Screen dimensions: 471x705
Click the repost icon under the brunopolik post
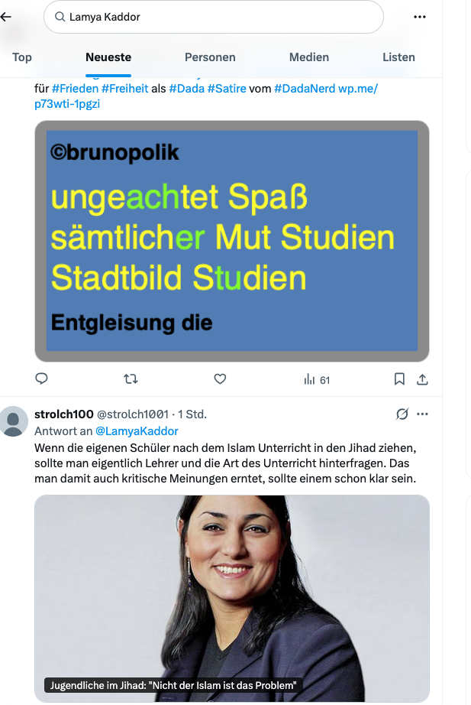tap(131, 378)
